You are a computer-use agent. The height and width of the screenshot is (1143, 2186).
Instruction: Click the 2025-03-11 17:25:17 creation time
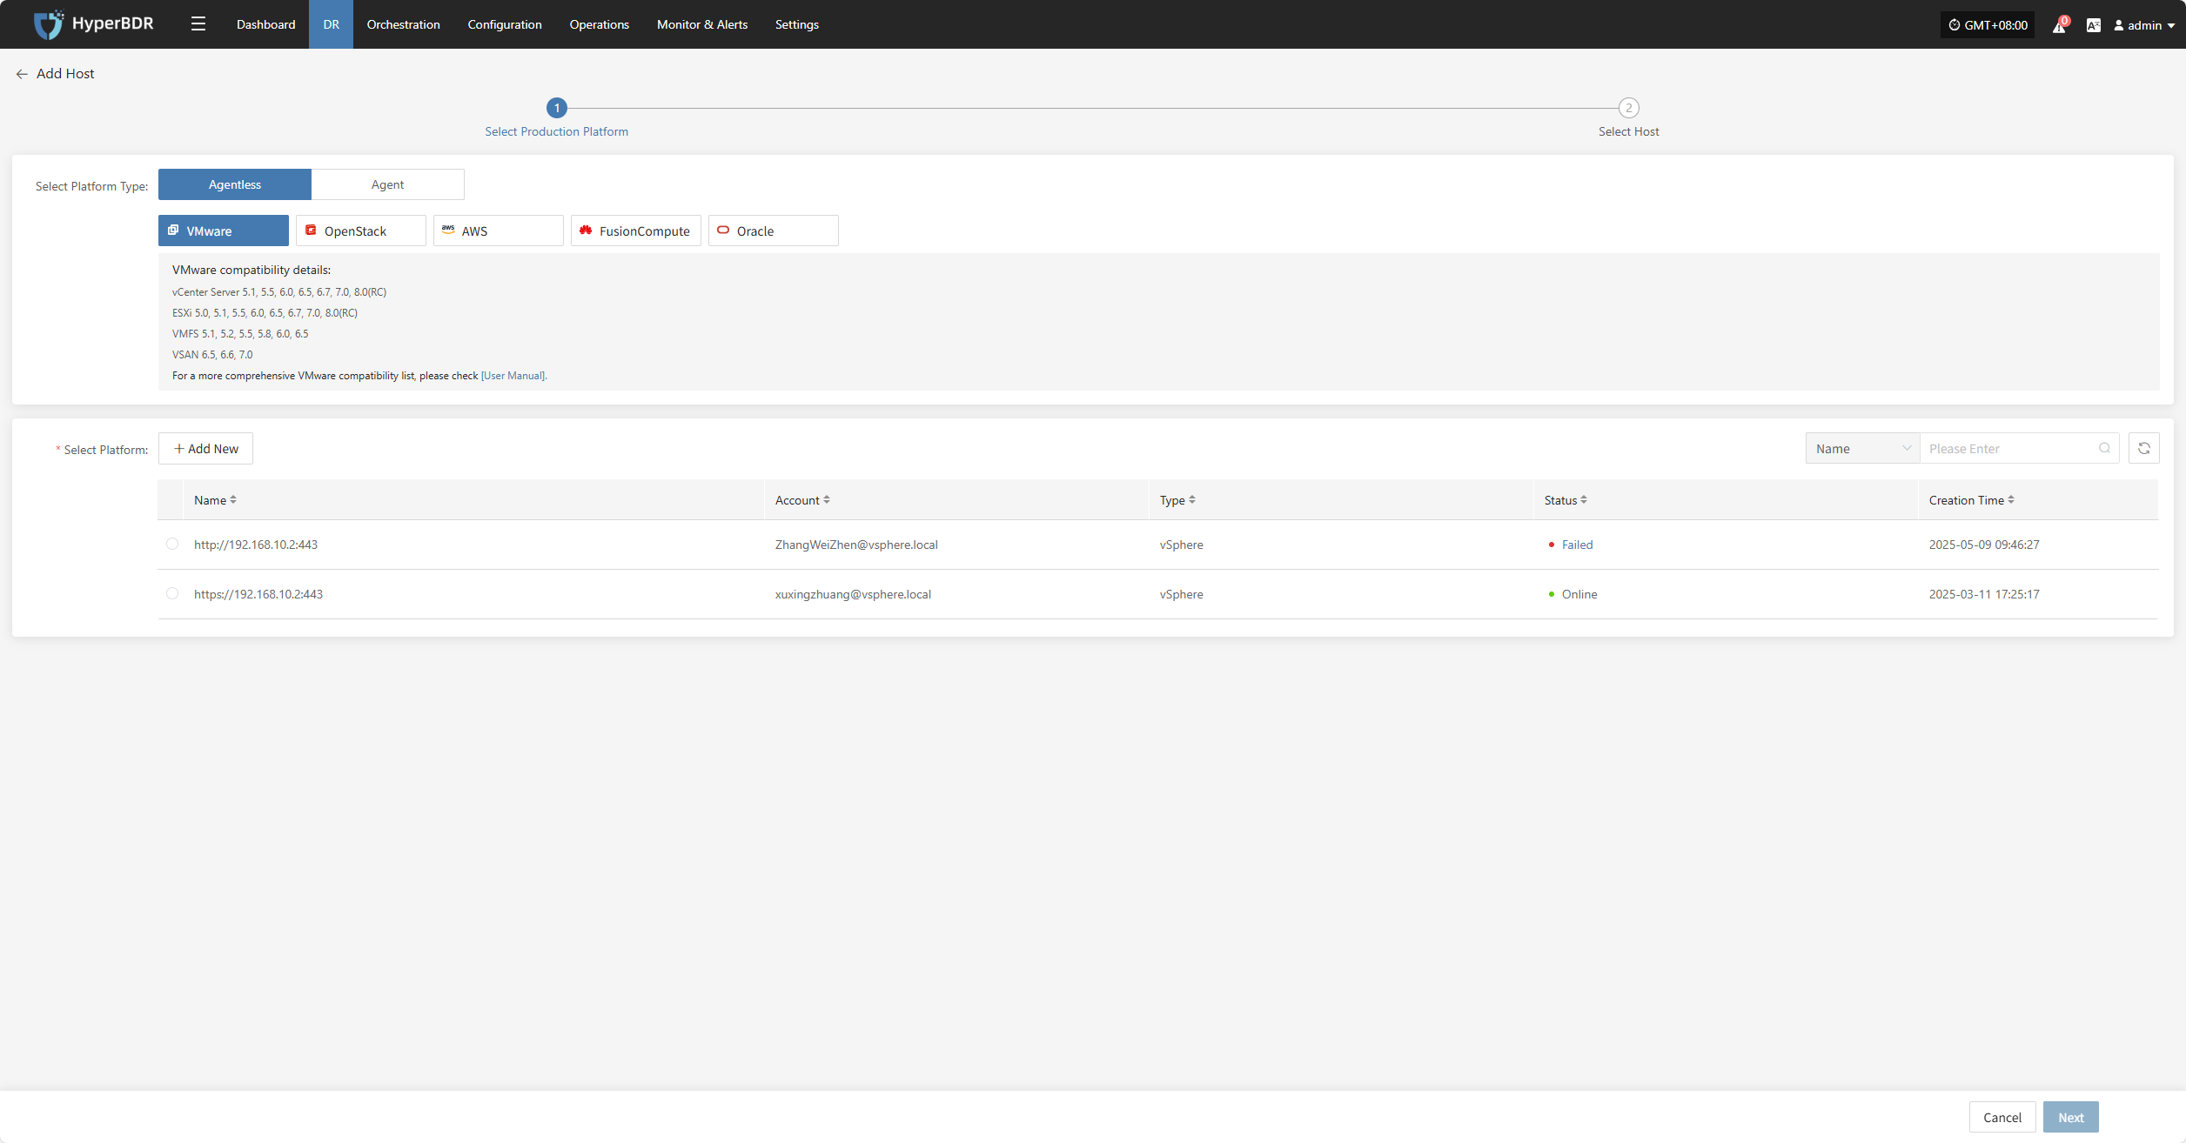1984,594
